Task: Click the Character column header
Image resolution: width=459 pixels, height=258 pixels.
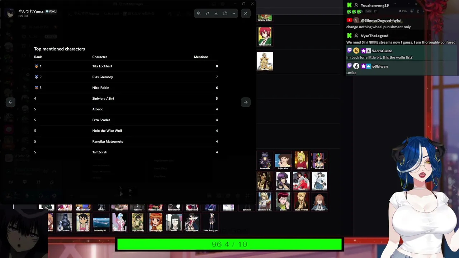Action: [100, 57]
